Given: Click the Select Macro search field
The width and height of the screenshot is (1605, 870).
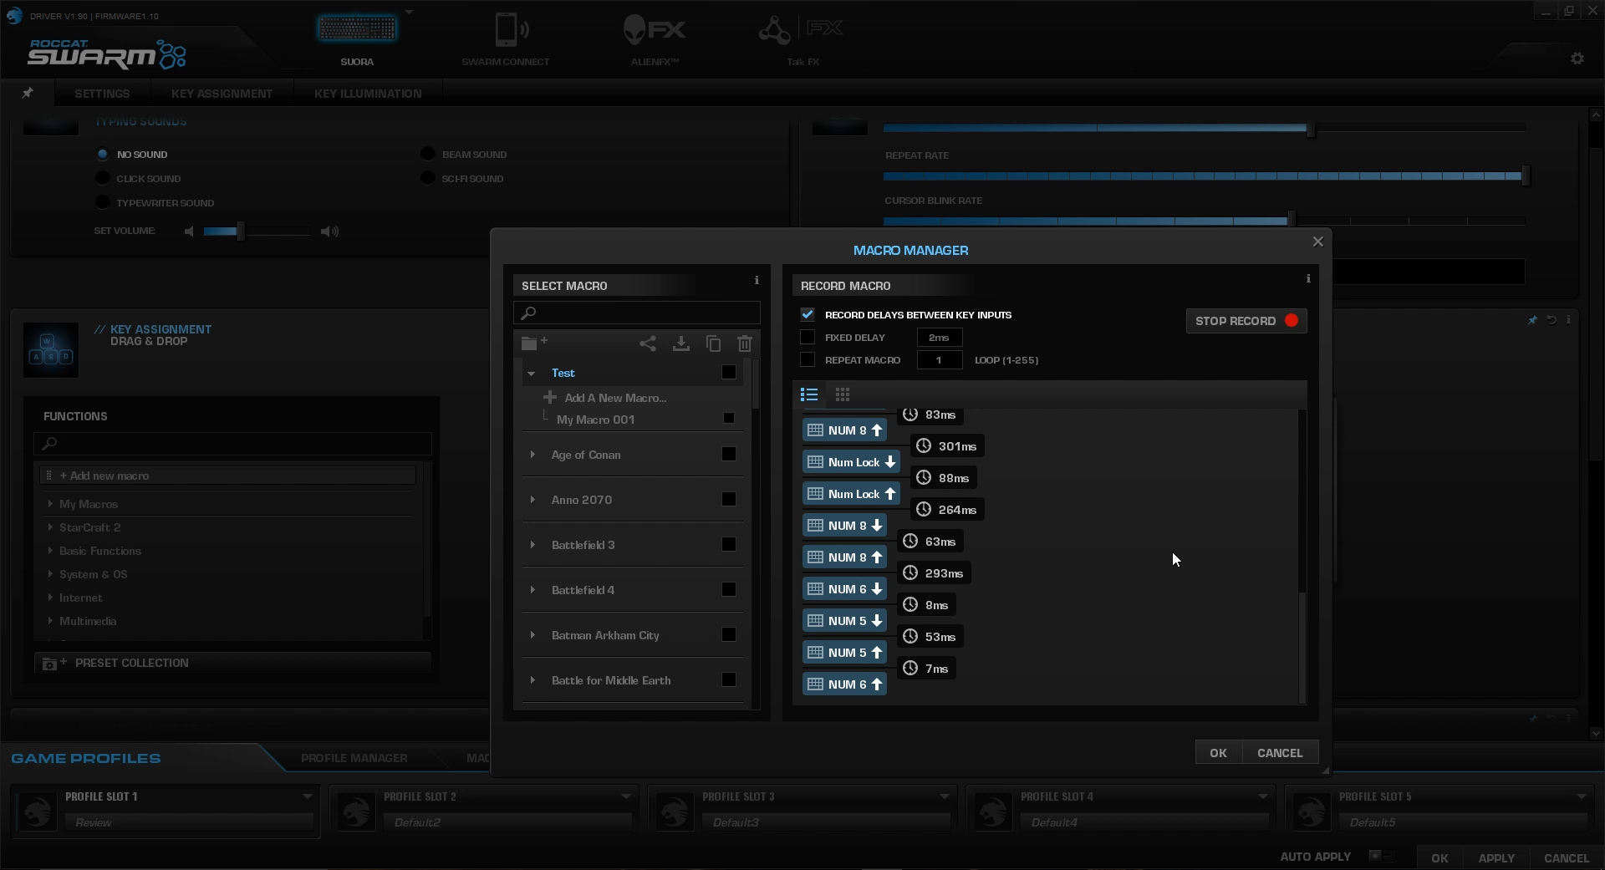Looking at the screenshot, I should (636, 313).
